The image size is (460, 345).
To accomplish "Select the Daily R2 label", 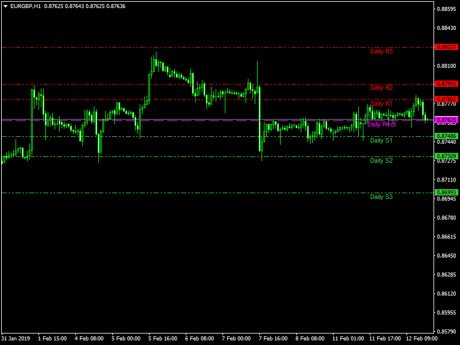I will click(381, 88).
